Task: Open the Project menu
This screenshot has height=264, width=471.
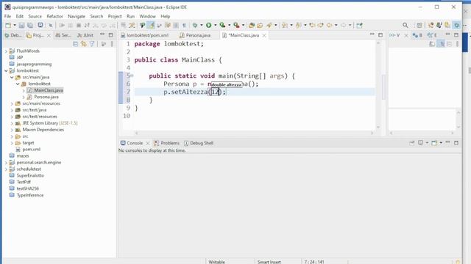Action: [115, 16]
